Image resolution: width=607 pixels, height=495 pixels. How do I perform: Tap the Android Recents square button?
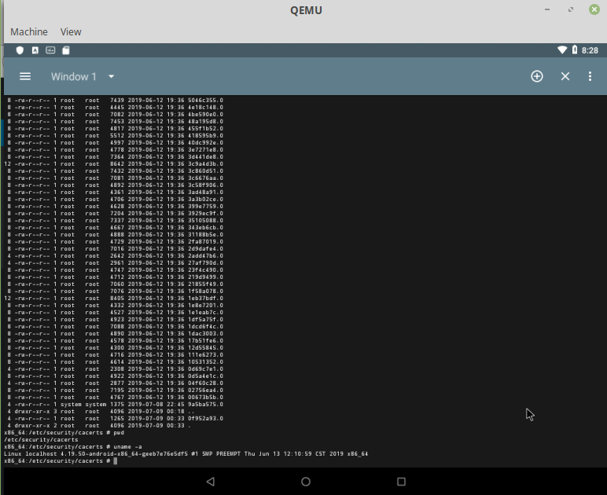[402, 482]
